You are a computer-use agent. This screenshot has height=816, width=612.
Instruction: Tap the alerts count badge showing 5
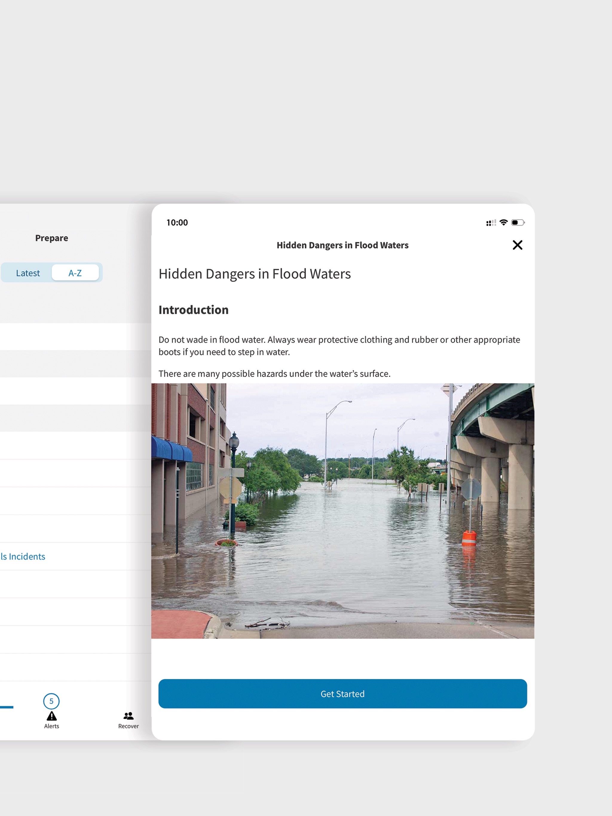click(51, 701)
